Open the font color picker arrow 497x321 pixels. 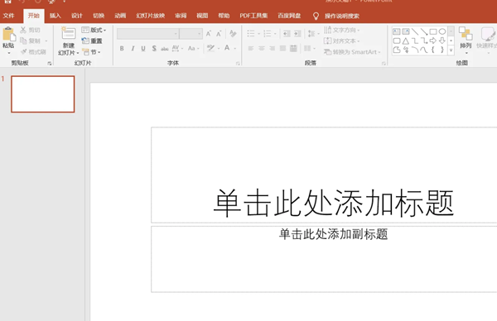[x=235, y=49]
